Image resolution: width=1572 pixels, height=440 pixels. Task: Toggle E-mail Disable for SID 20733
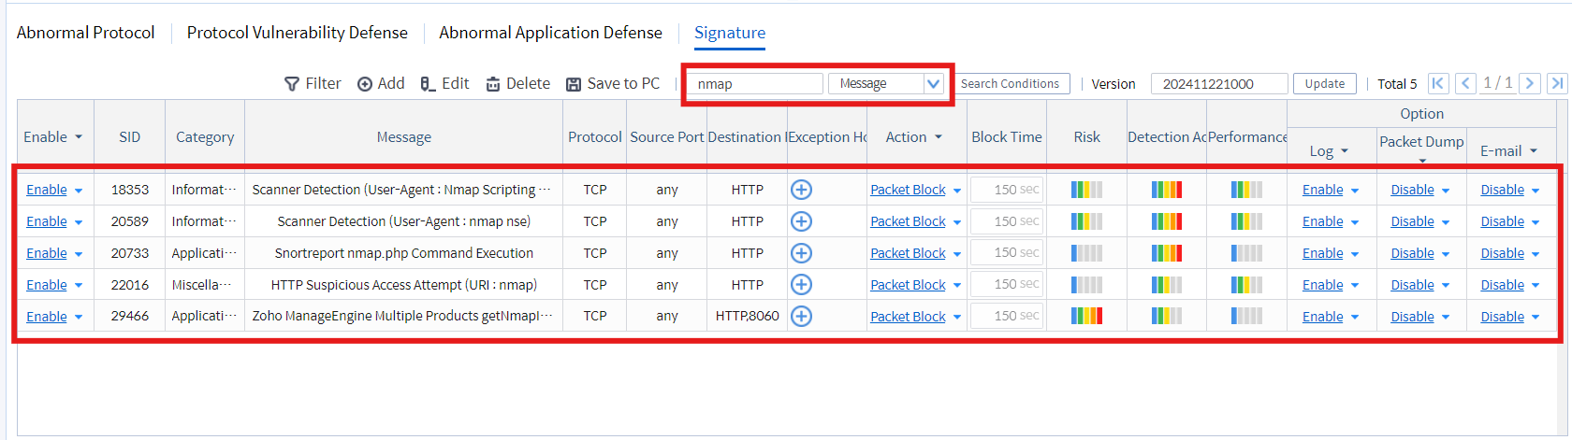1503,253
